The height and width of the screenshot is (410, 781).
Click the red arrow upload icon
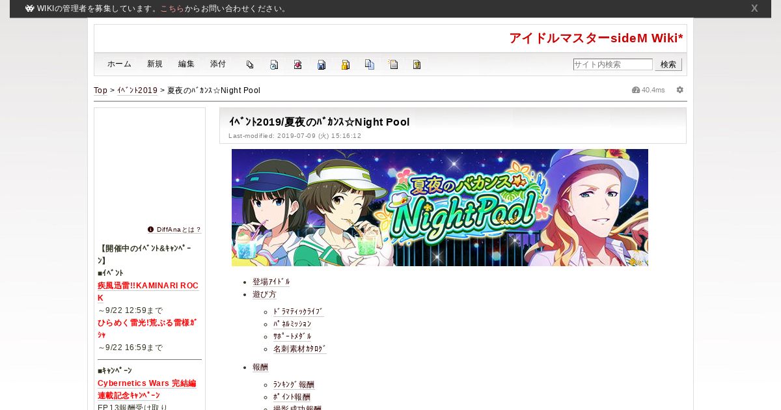pyautogui.click(x=297, y=64)
